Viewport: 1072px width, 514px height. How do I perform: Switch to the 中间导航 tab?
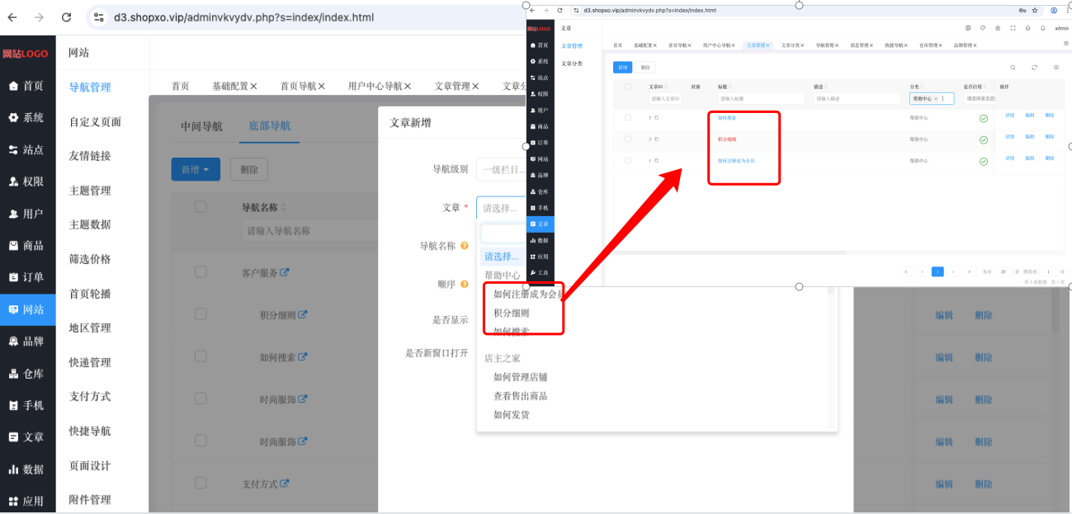[202, 126]
